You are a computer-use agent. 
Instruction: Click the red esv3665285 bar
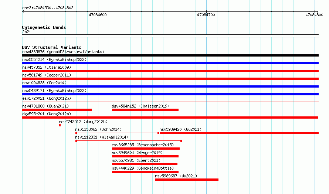click(146, 149)
